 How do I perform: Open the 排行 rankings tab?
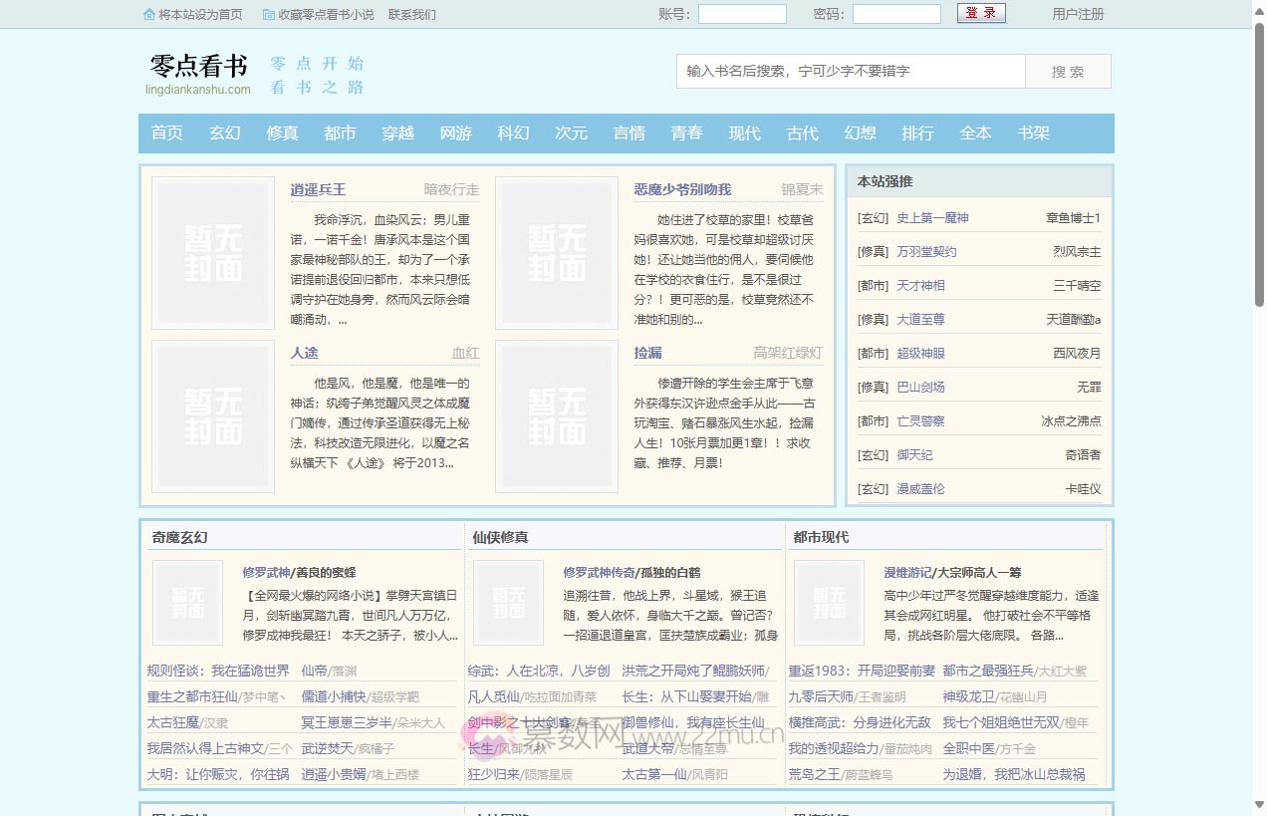[x=917, y=133]
